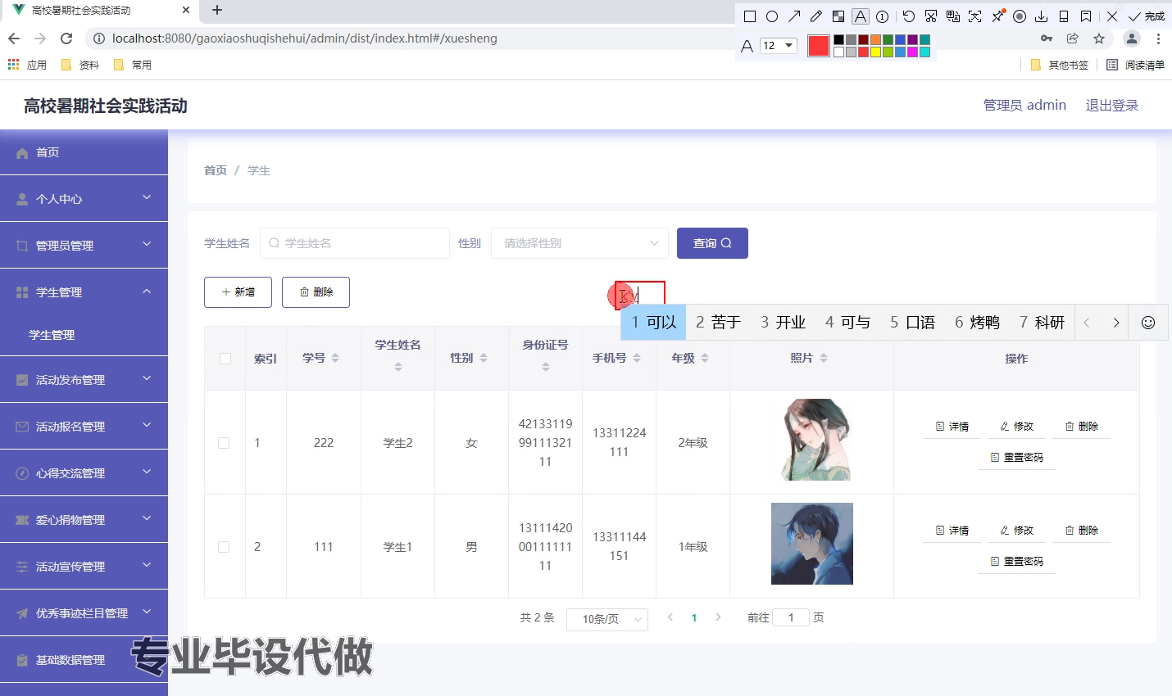Click the share page icon in address bar

coord(1073,38)
